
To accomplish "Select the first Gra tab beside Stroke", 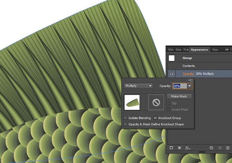I will [x=178, y=49].
